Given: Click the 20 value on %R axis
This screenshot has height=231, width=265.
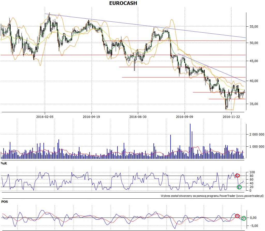Looking at the screenshot, I should pos(252,187).
